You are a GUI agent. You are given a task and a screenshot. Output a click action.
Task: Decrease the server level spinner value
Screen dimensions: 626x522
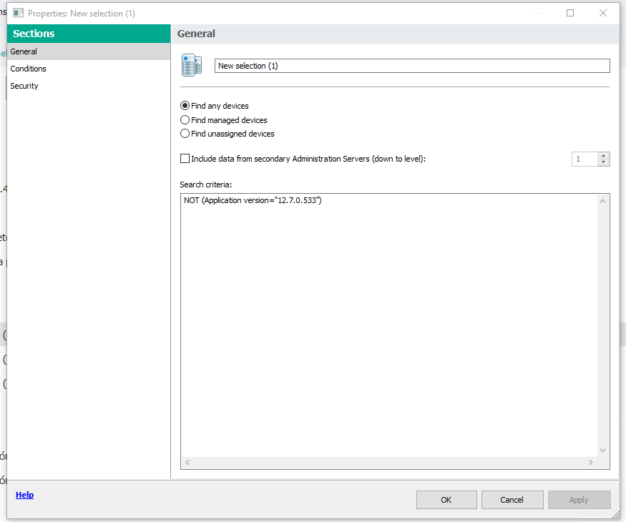(603, 162)
